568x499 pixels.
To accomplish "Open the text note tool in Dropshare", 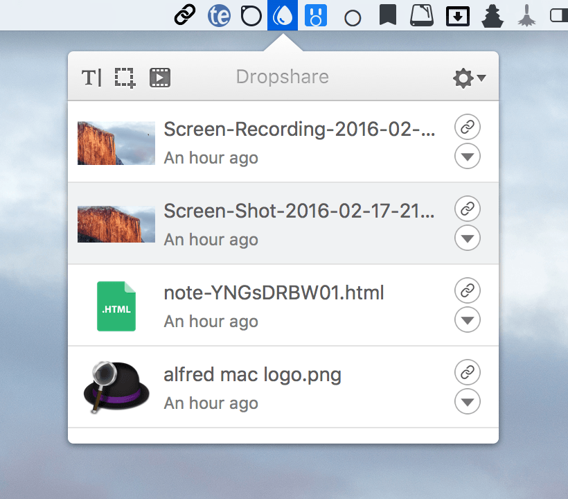I will click(91, 78).
